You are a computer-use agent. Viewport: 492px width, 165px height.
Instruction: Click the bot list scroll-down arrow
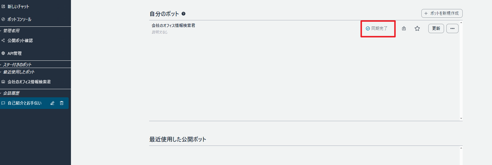pos(461,119)
